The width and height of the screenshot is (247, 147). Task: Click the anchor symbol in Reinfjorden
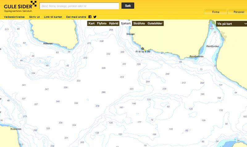212,27
